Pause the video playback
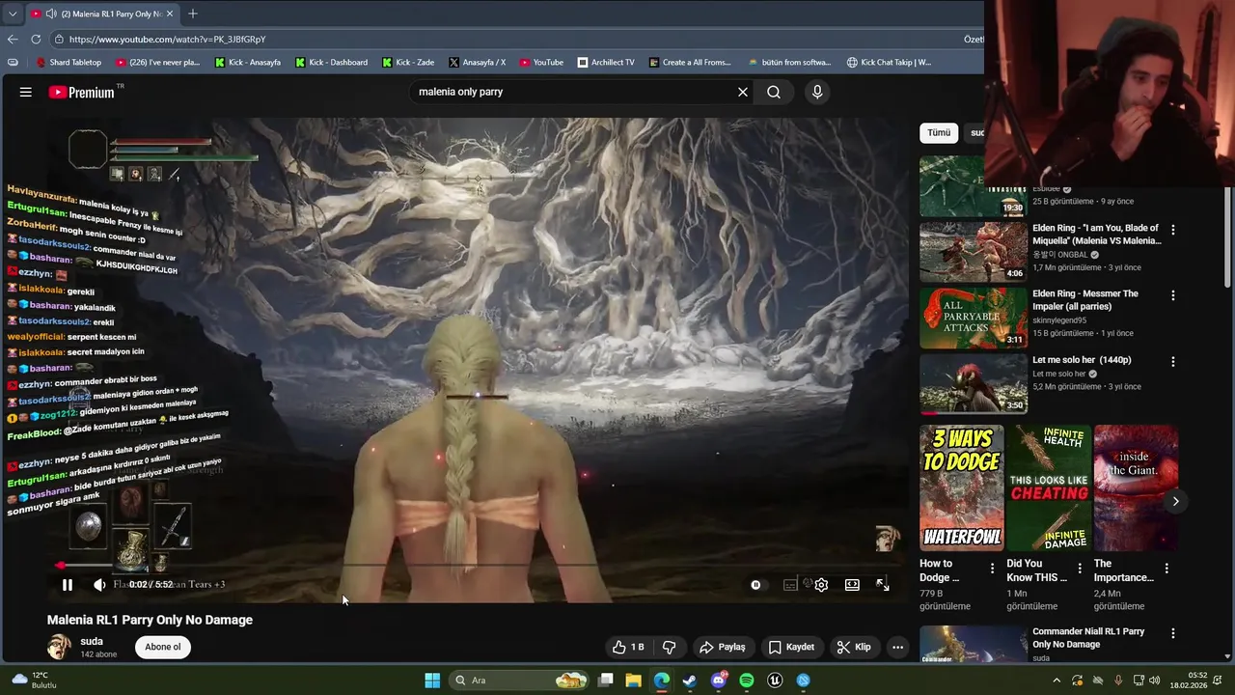The width and height of the screenshot is (1235, 695). (x=68, y=585)
